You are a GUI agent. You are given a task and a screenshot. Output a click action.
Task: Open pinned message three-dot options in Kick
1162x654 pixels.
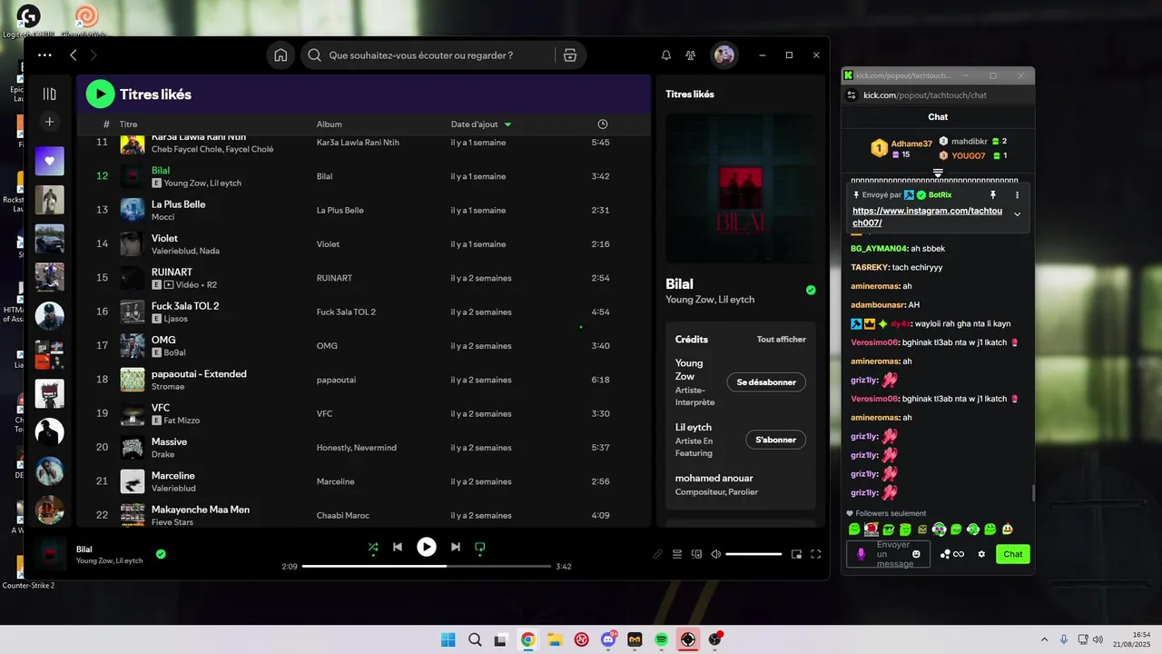pyautogui.click(x=1017, y=195)
